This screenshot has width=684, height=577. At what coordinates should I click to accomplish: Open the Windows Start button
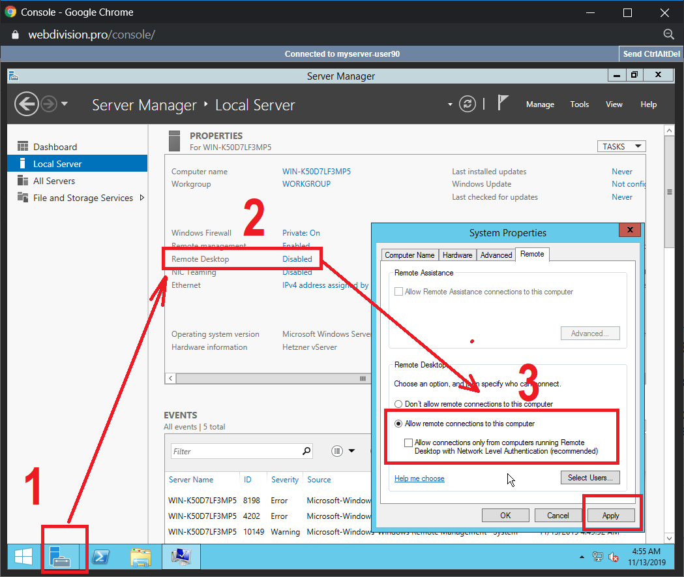(x=24, y=557)
